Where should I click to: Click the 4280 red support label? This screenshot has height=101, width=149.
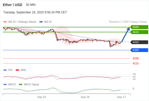136,58
